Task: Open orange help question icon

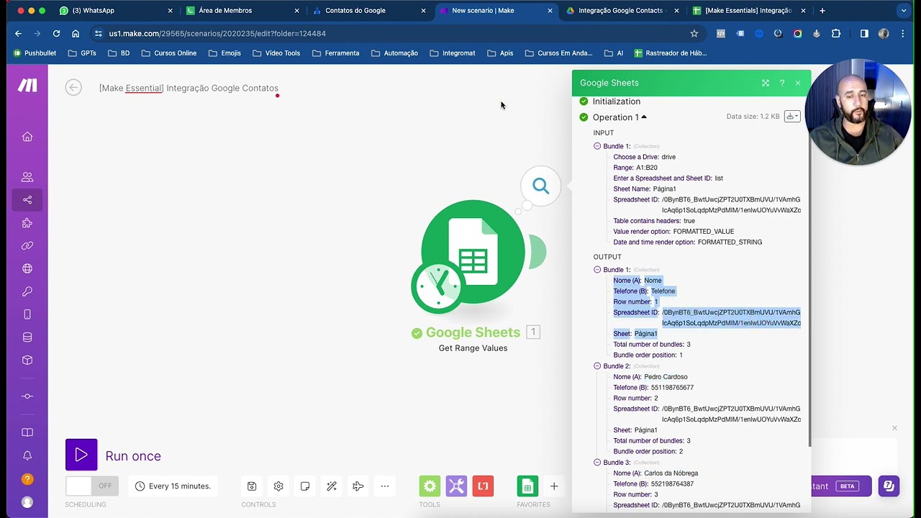Action: click(27, 479)
